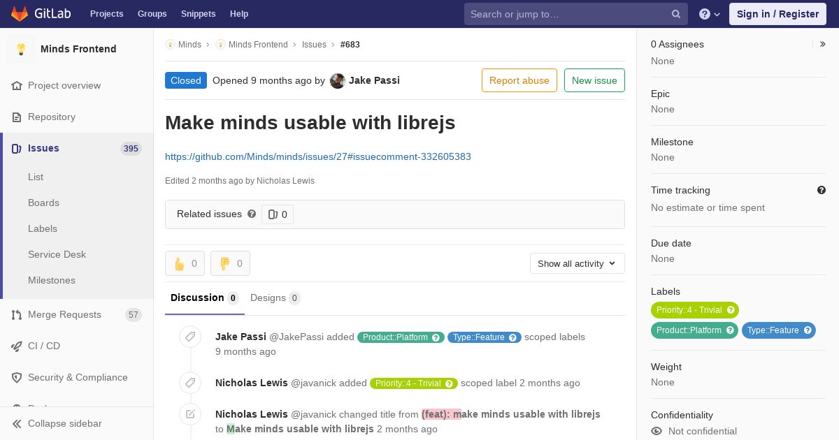The image size is (839, 440).
Task: Click the Minds group breadcrumb link
Action: [189, 45]
